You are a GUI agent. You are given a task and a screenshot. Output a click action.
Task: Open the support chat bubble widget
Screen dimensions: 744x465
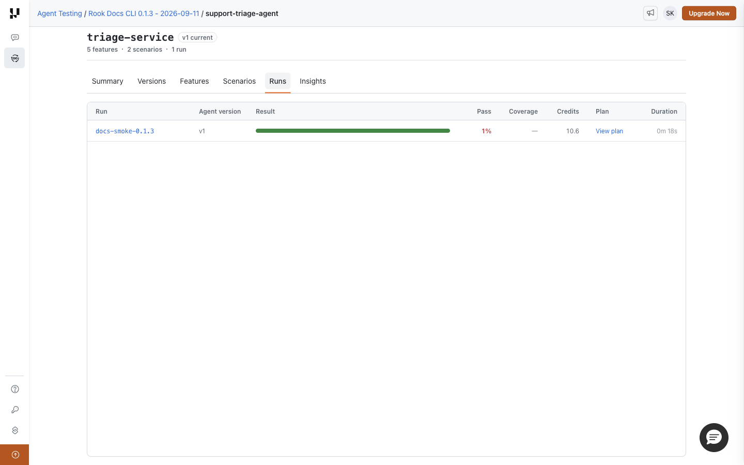click(714, 438)
